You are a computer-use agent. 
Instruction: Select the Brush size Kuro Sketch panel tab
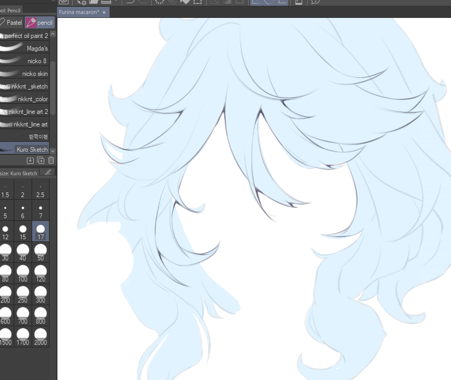point(19,173)
